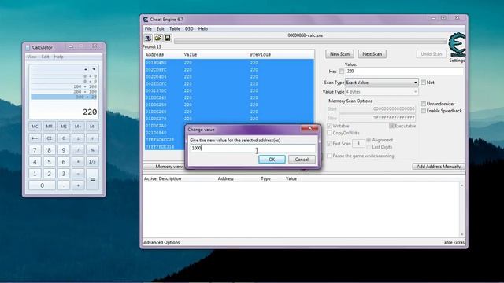Open the D3D menu
The width and height of the screenshot is (504, 283).
coord(189,28)
